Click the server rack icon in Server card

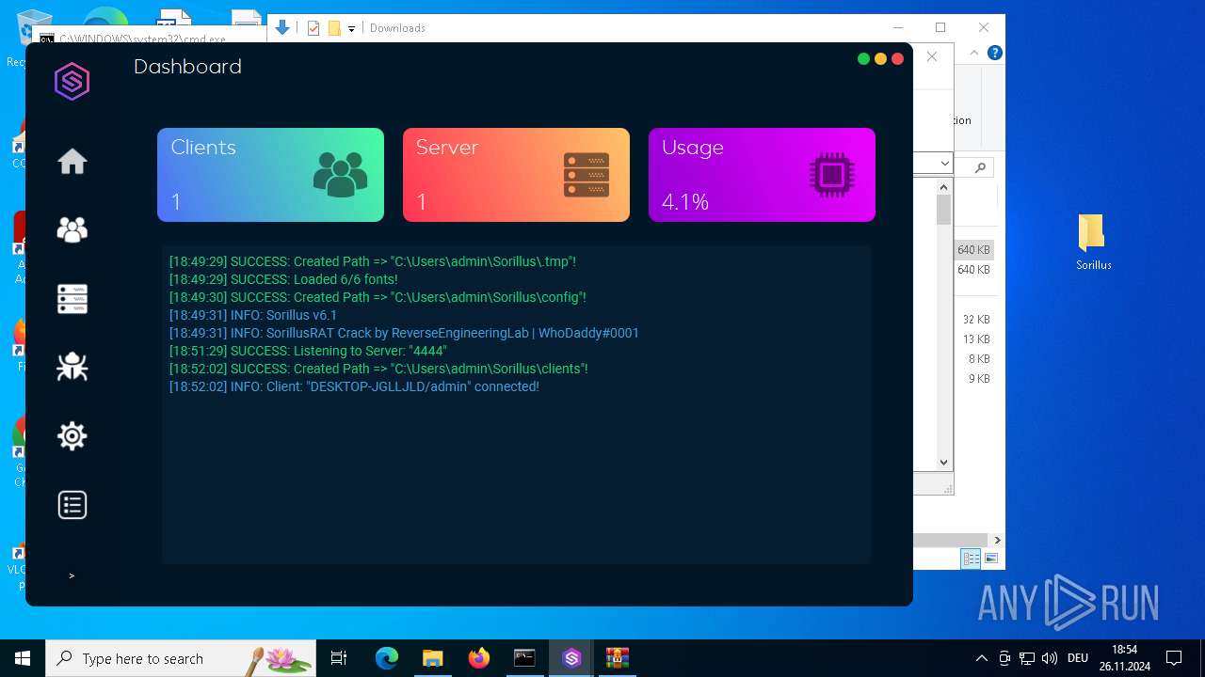586,175
